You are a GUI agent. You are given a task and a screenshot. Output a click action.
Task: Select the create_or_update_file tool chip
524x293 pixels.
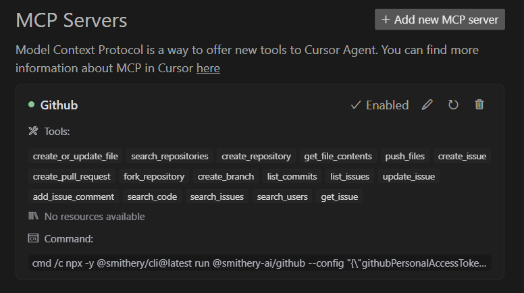[x=75, y=157]
